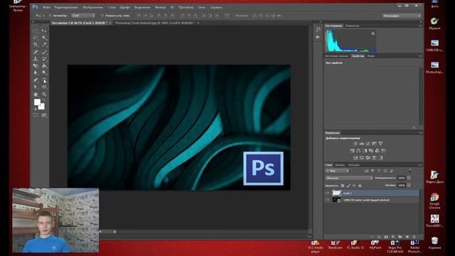Add a Levels adjustment layer

[x=362, y=144]
